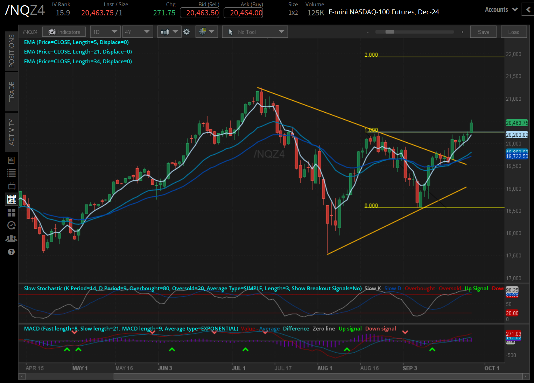Select the Charts sidebar icon
Screen dimensions: 534x383
(12, 199)
